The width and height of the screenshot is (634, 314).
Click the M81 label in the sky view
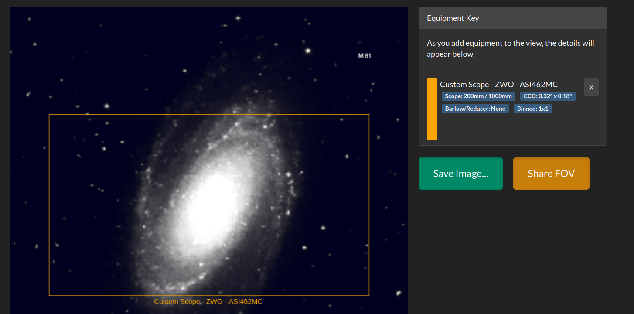[x=365, y=56]
